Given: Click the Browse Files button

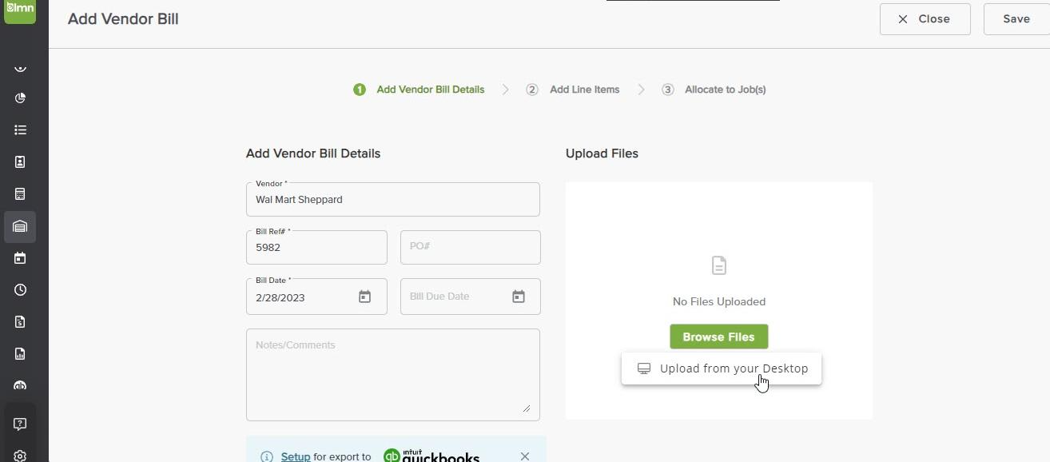Looking at the screenshot, I should coord(718,337).
